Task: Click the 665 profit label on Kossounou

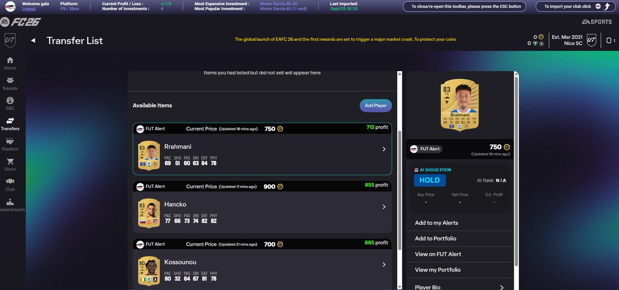Action: (377, 243)
